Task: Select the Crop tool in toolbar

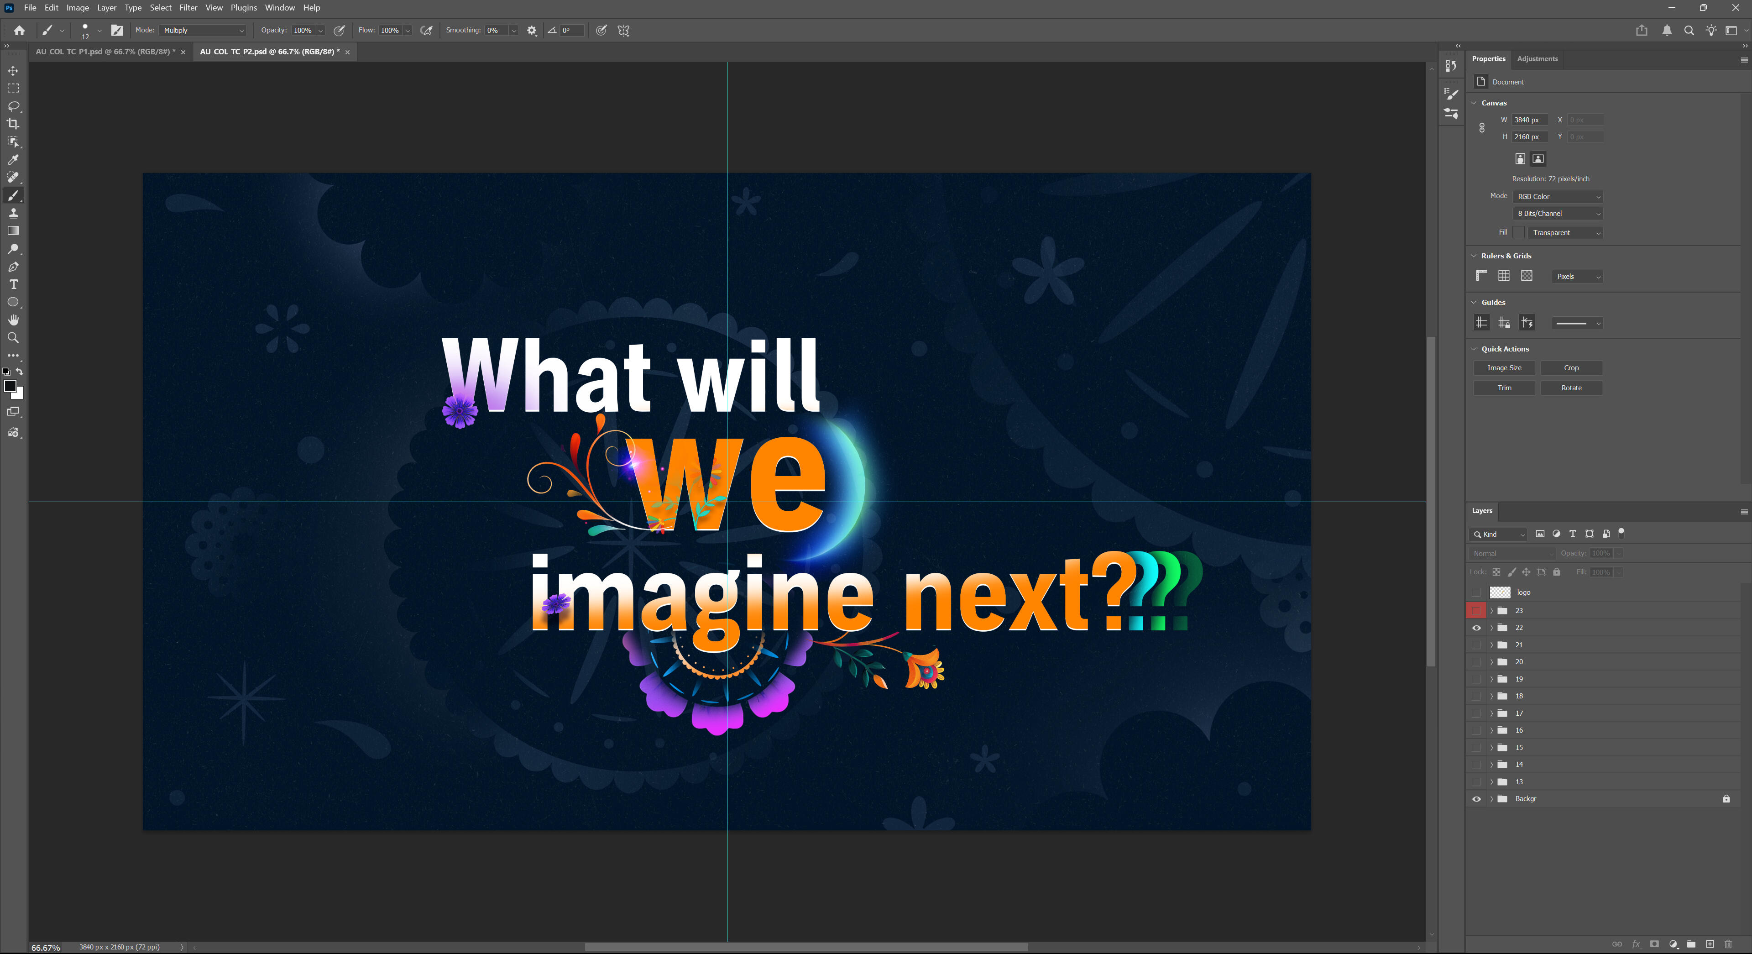Action: (x=13, y=124)
